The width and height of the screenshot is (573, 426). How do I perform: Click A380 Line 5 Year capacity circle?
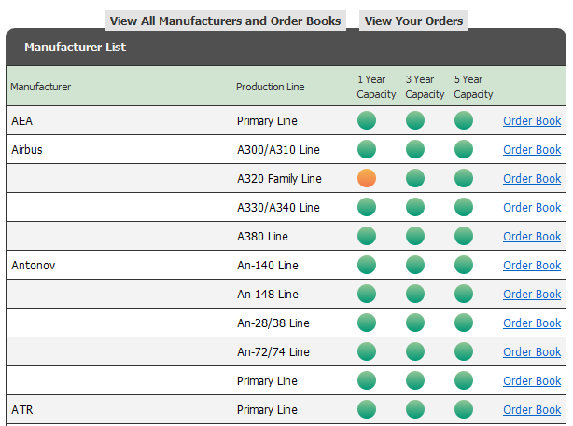[464, 236]
